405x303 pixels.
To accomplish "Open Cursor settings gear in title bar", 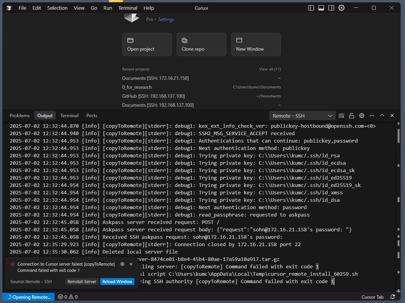I will (341, 8).
